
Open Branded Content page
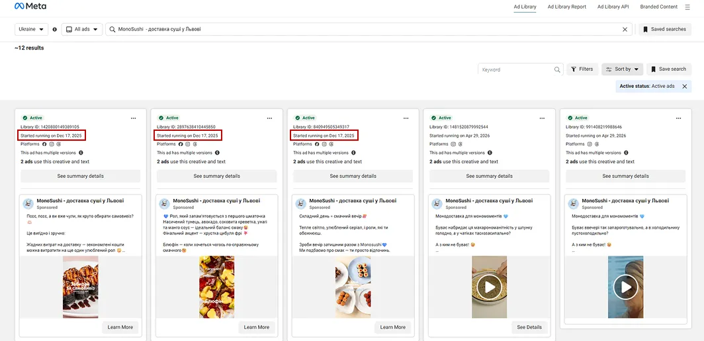click(658, 7)
